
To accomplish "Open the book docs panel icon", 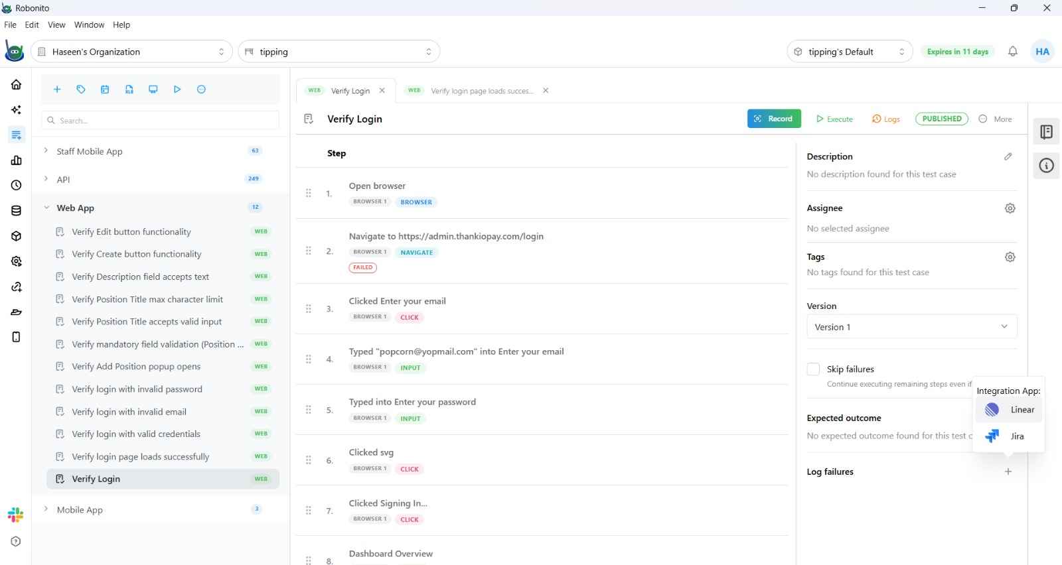I will (1046, 131).
